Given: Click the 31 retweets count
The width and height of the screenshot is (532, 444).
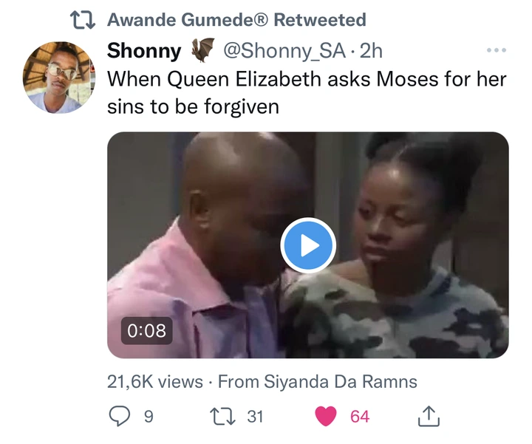Looking at the screenshot, I should click(x=255, y=416).
